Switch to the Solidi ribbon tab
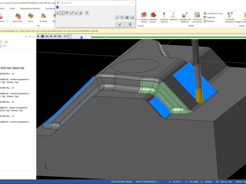 point(12,9)
